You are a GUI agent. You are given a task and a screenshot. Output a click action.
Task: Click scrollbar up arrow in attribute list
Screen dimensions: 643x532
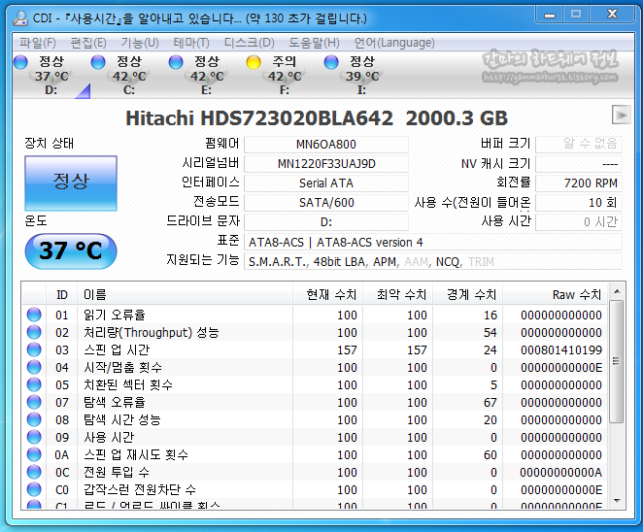click(617, 291)
